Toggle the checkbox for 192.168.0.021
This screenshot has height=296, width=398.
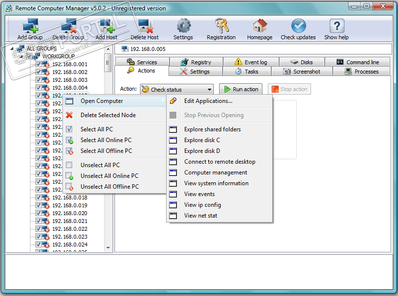point(38,221)
